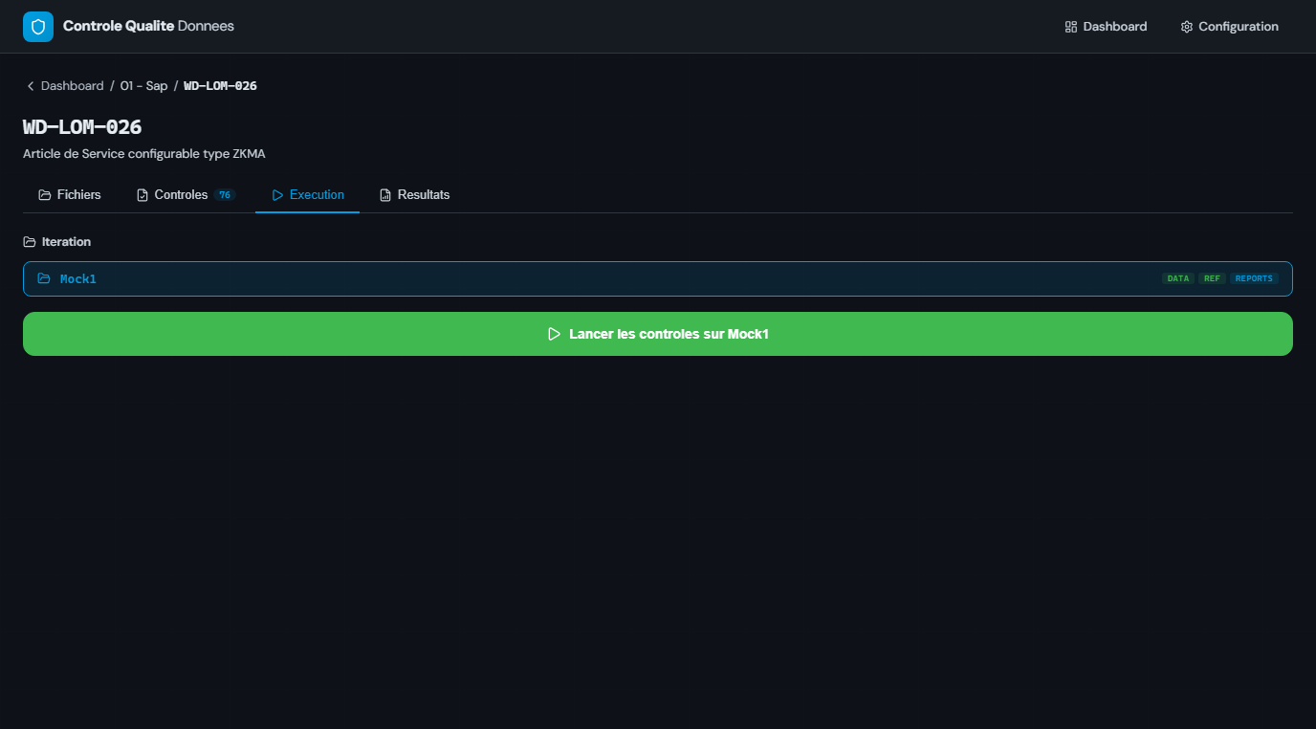Click the Article de Service configurable description

point(144,153)
